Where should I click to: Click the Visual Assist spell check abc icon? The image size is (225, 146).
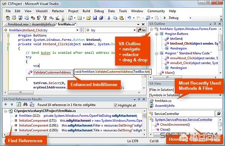coord(57,18)
